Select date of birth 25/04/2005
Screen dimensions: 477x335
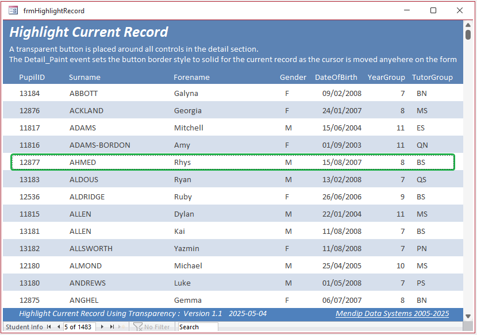342,266
